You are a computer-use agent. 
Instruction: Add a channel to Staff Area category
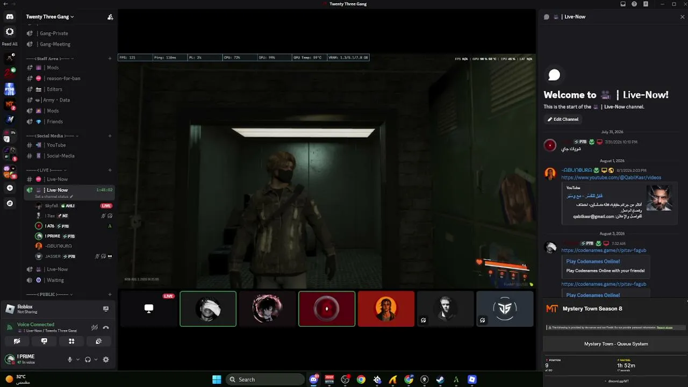click(110, 59)
